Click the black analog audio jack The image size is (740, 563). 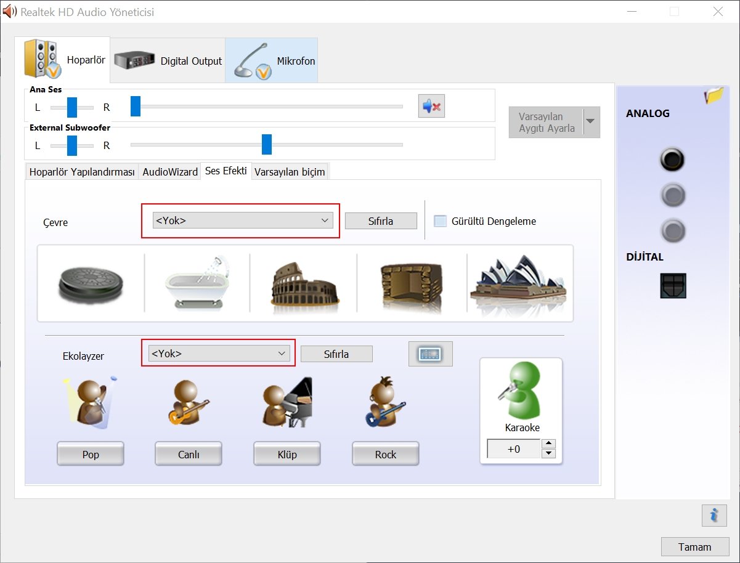672,160
